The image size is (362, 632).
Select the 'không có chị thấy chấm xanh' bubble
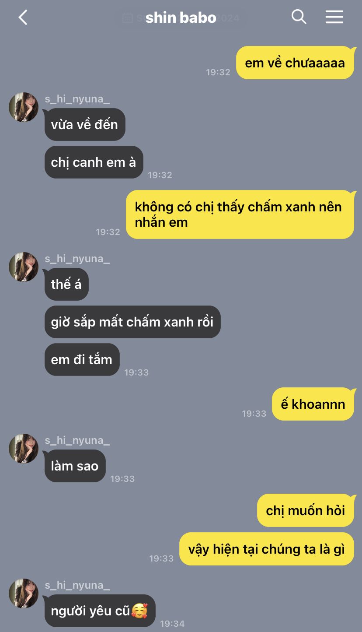240,214
